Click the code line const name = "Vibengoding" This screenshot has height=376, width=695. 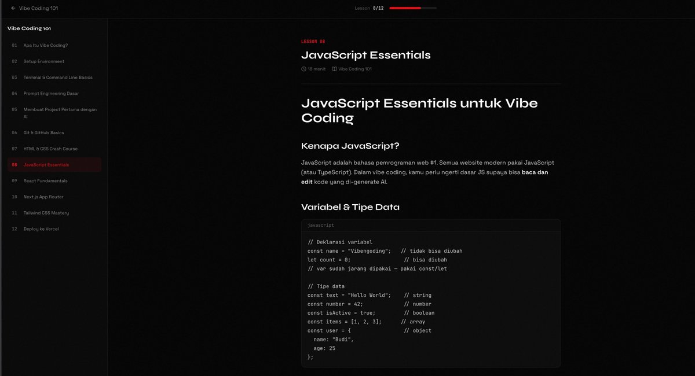coord(349,251)
